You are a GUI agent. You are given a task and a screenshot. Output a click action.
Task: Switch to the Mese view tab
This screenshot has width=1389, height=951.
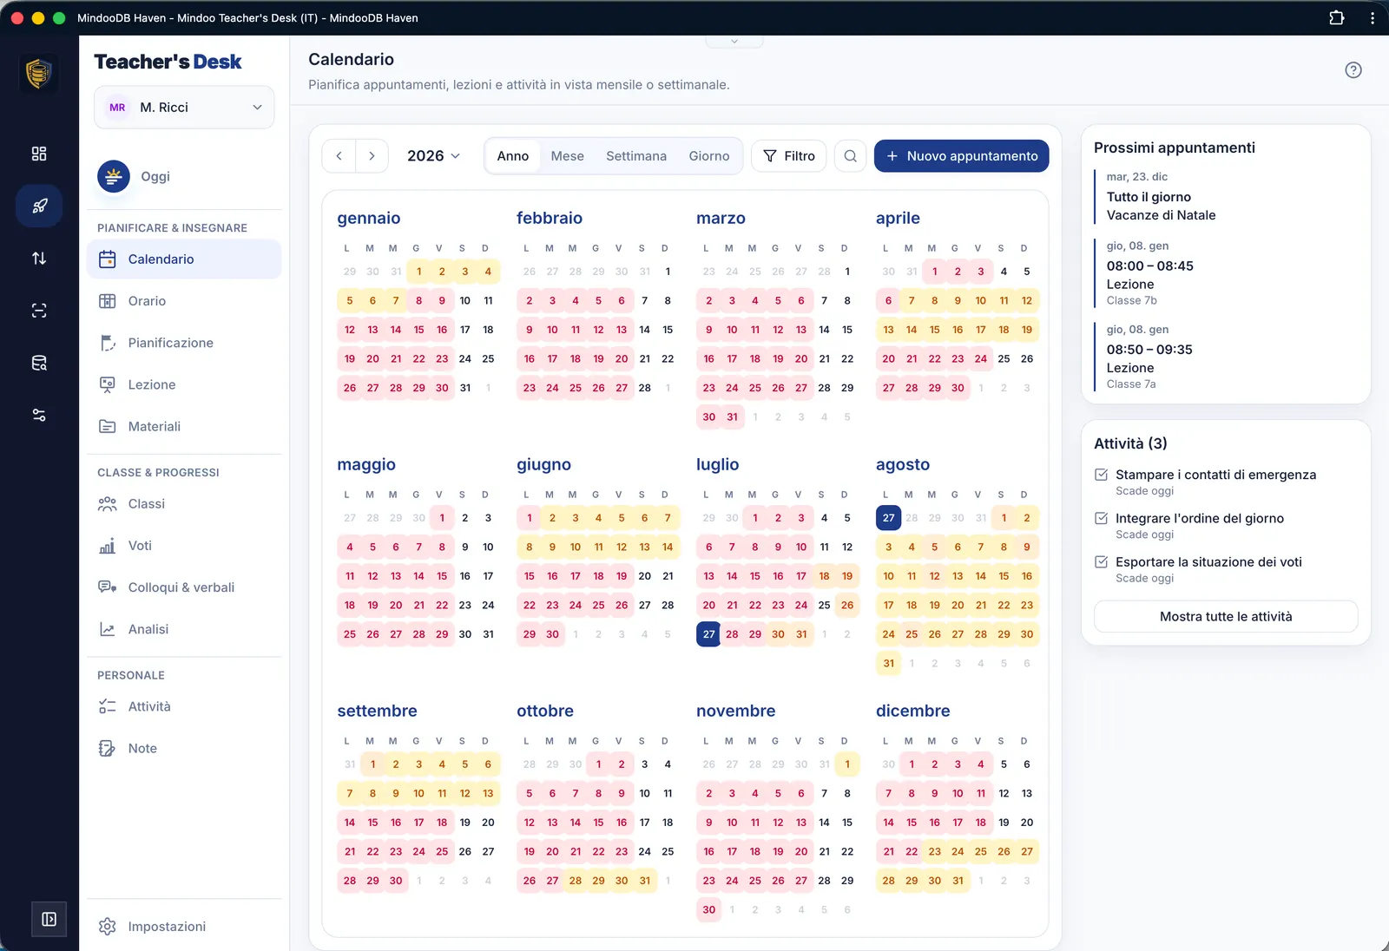point(567,156)
